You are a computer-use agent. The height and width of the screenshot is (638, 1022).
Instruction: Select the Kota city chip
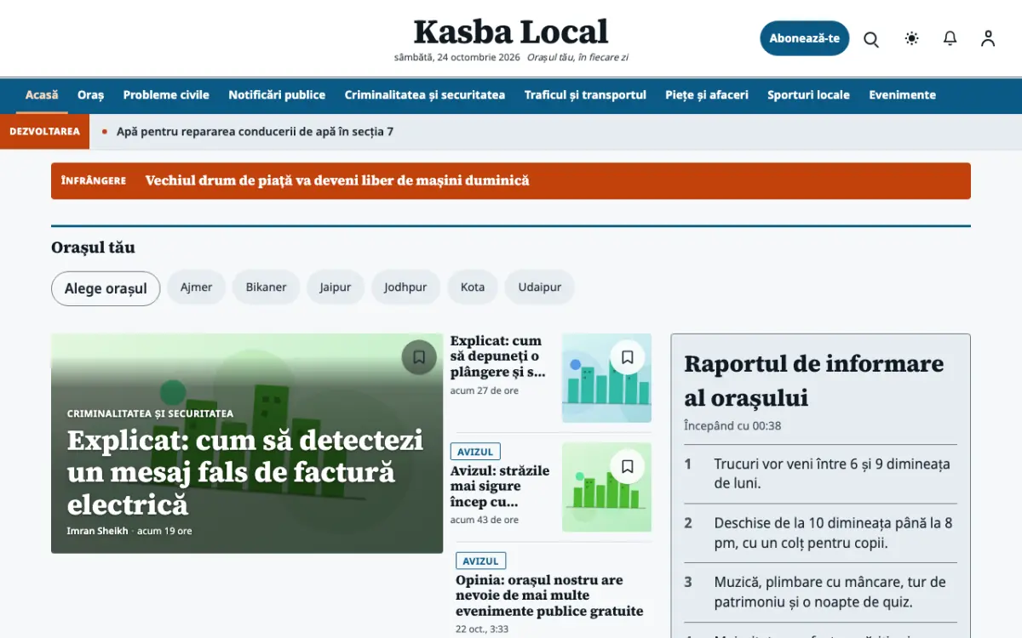point(473,288)
